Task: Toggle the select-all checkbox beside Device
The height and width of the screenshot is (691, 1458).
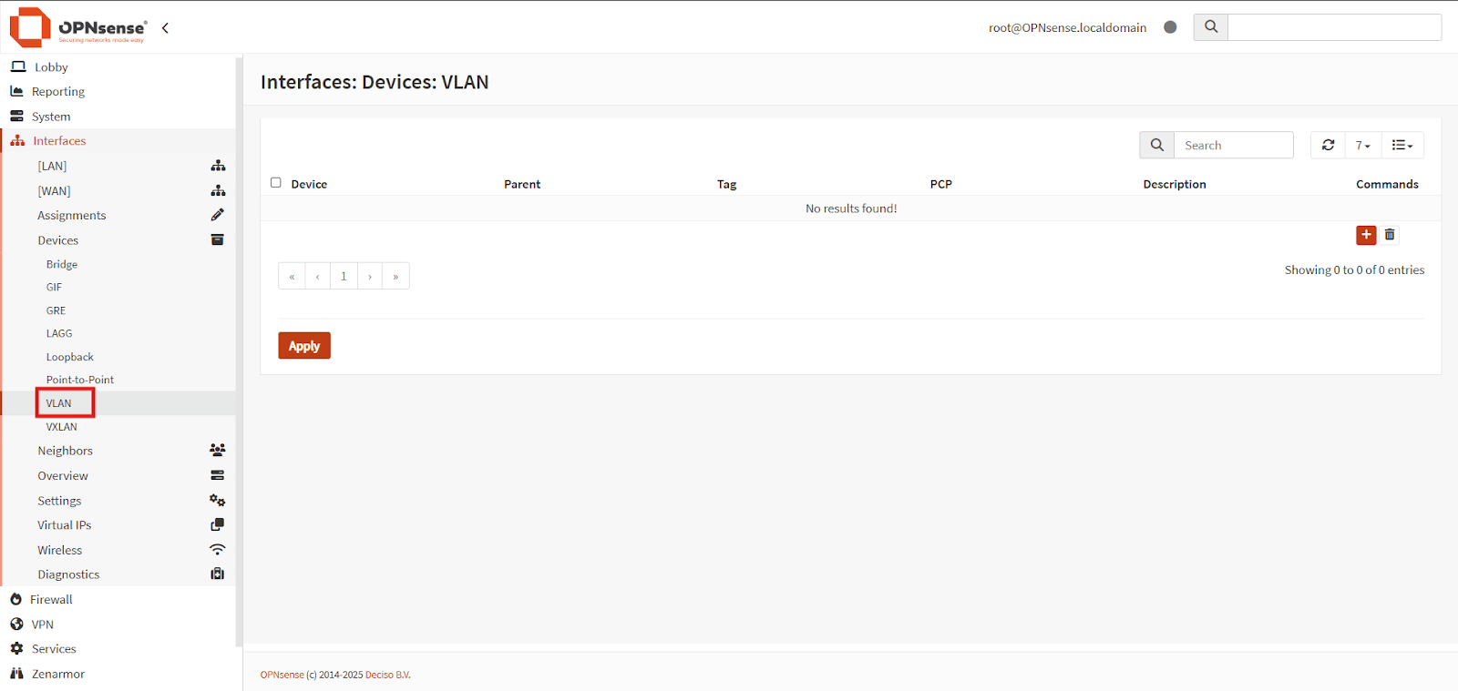Action: coord(276,183)
